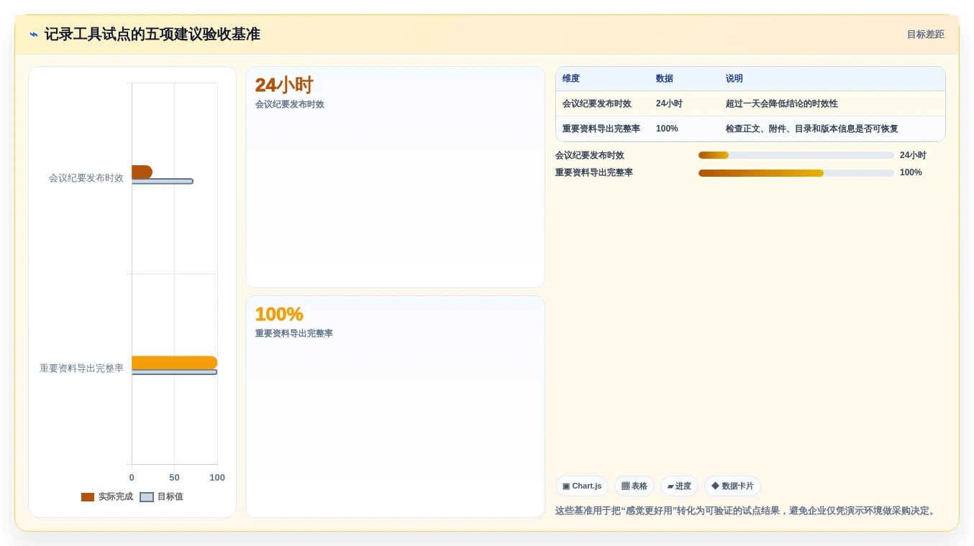Toggle the 实际完成 legend swatch
This screenshot has width=974, height=546.
(x=88, y=497)
